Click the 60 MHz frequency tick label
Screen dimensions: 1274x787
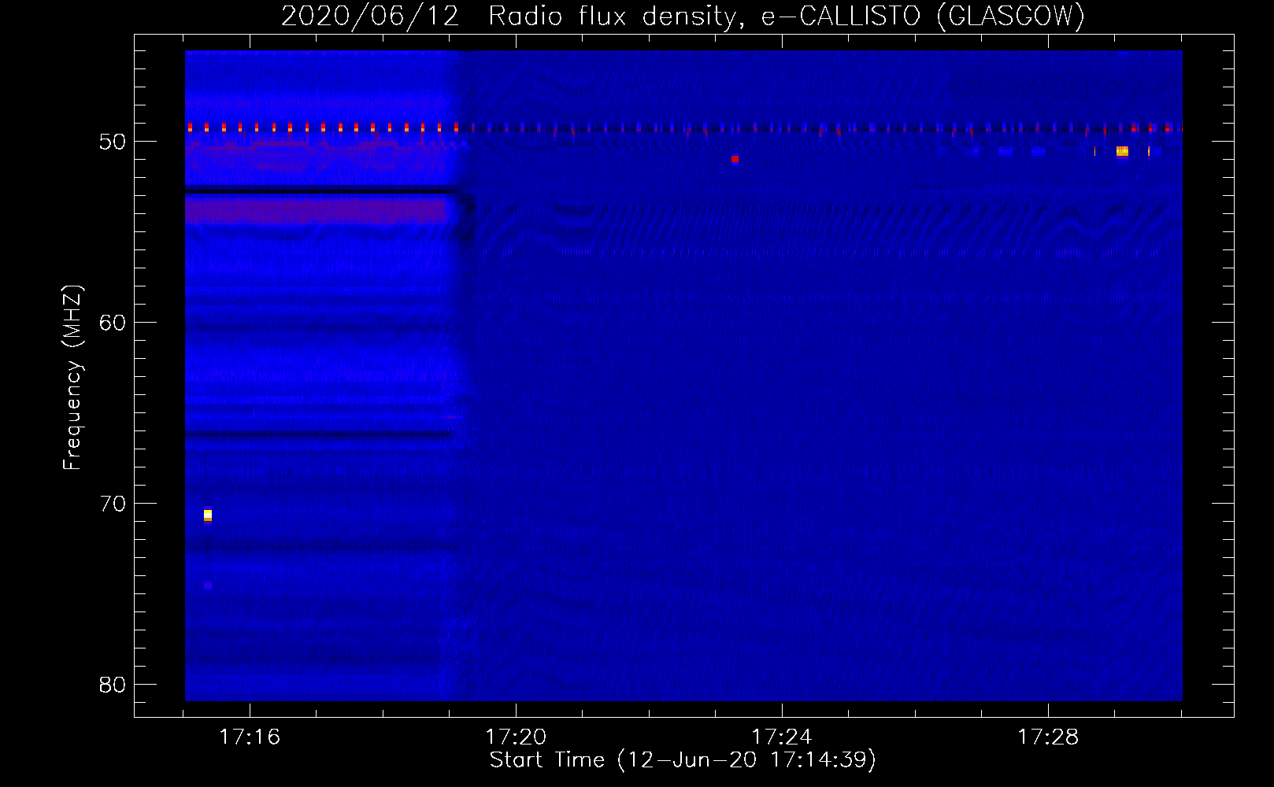pos(113,323)
